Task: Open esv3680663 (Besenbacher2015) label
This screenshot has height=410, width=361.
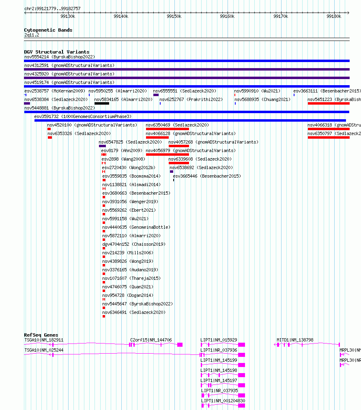Action: (136, 193)
